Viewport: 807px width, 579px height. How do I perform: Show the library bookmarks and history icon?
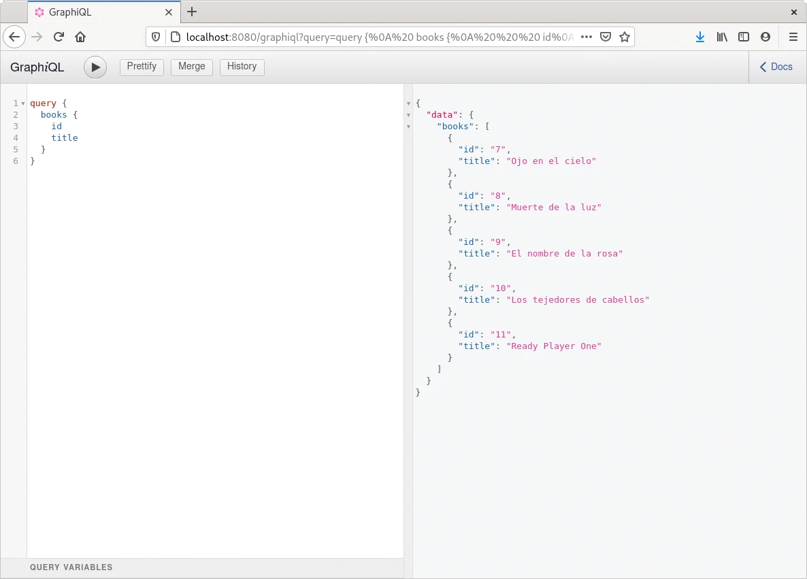722,37
